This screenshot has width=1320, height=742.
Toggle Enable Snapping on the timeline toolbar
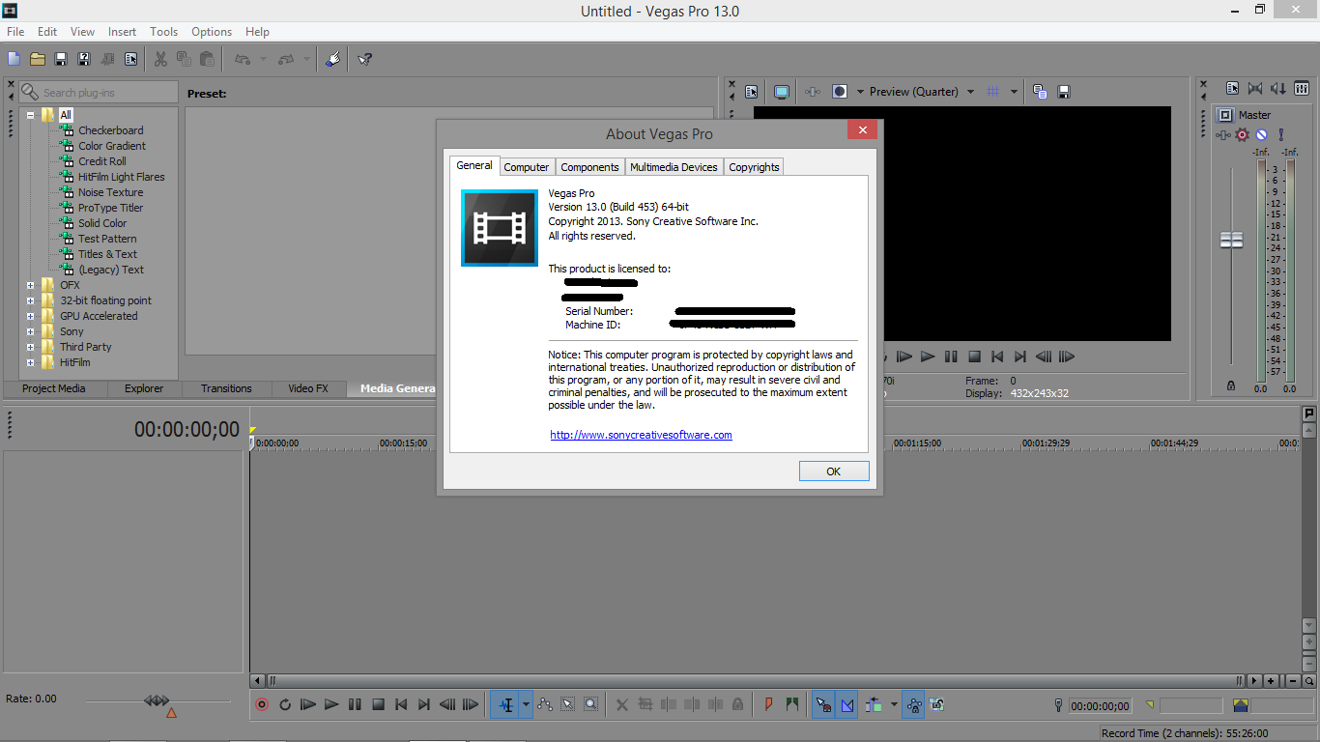point(823,704)
